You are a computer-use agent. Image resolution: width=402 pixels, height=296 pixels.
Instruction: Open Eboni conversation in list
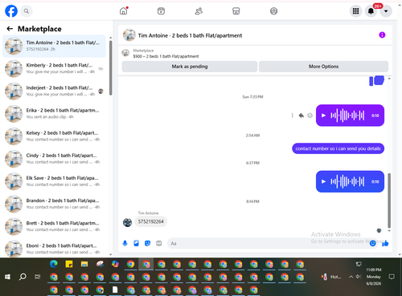54,249
